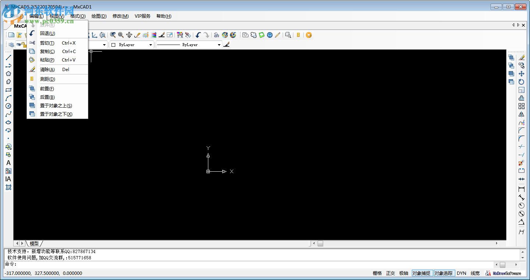
Task: Choose 复制(C) Copy from Edit menu
Action: click(57, 52)
